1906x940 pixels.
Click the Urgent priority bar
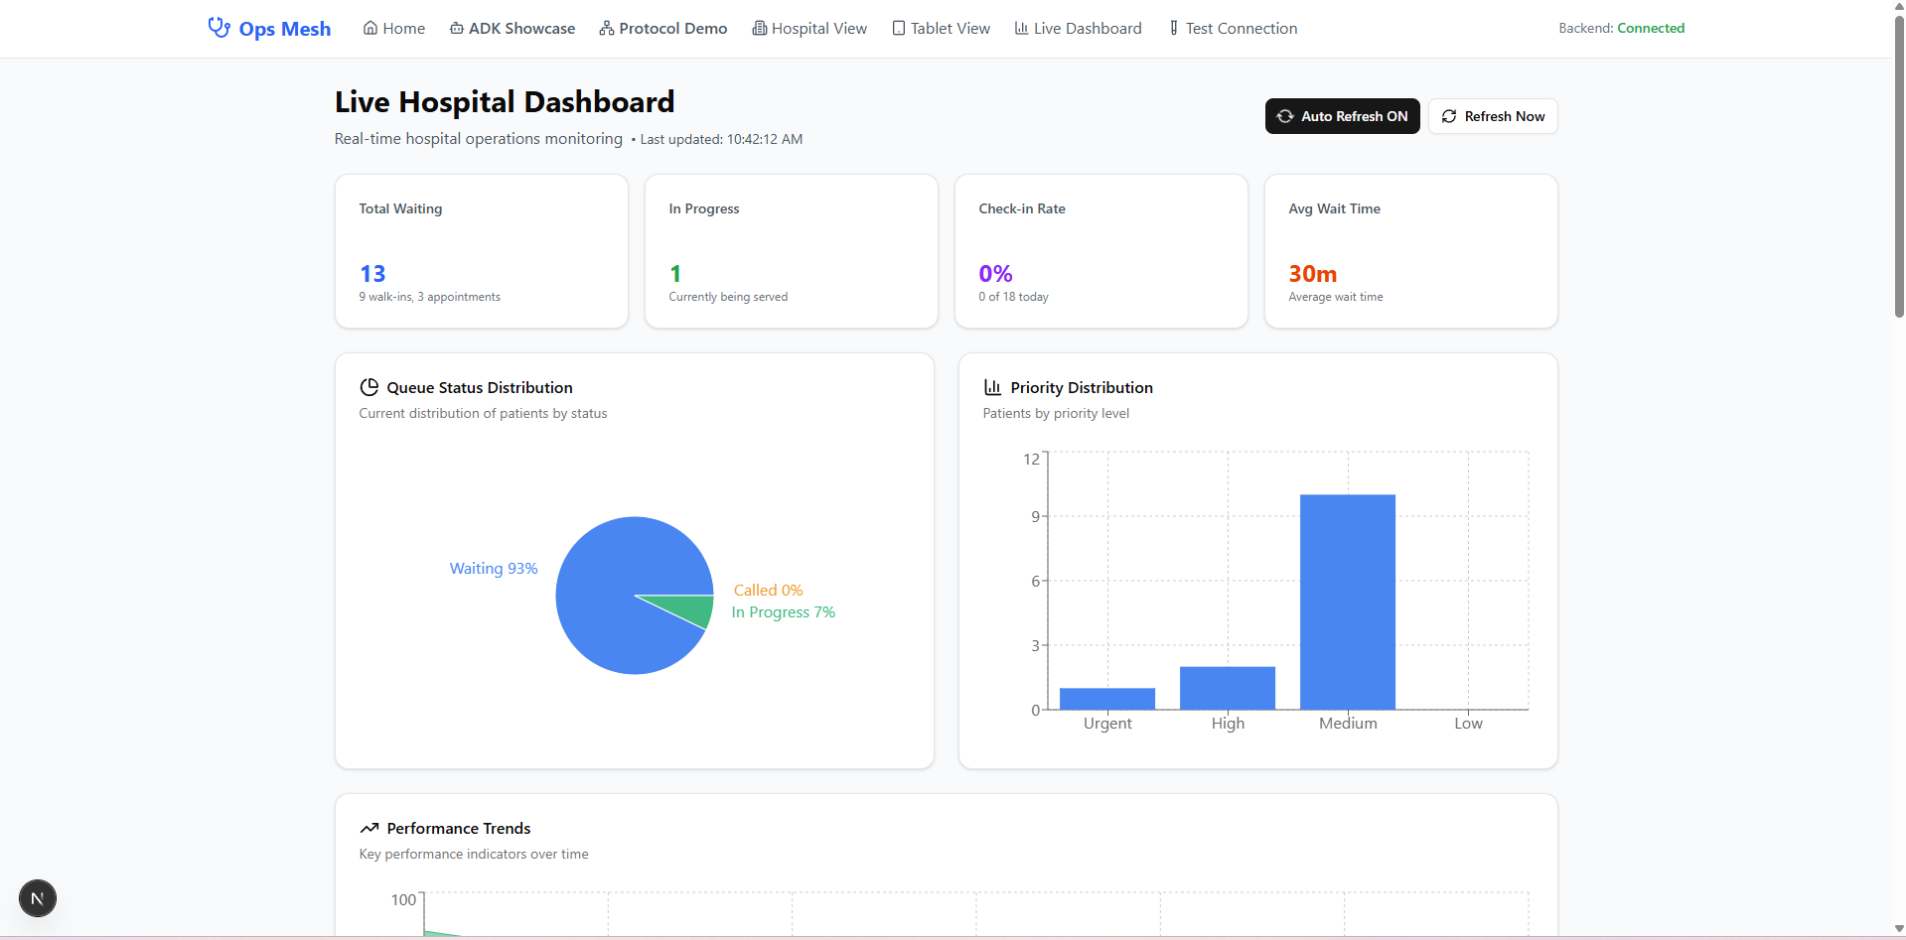click(1107, 699)
